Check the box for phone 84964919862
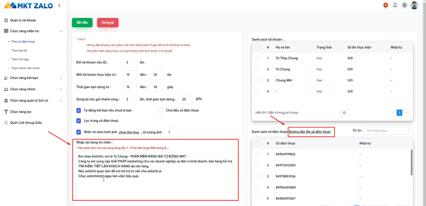426x206 pixels. (258, 154)
